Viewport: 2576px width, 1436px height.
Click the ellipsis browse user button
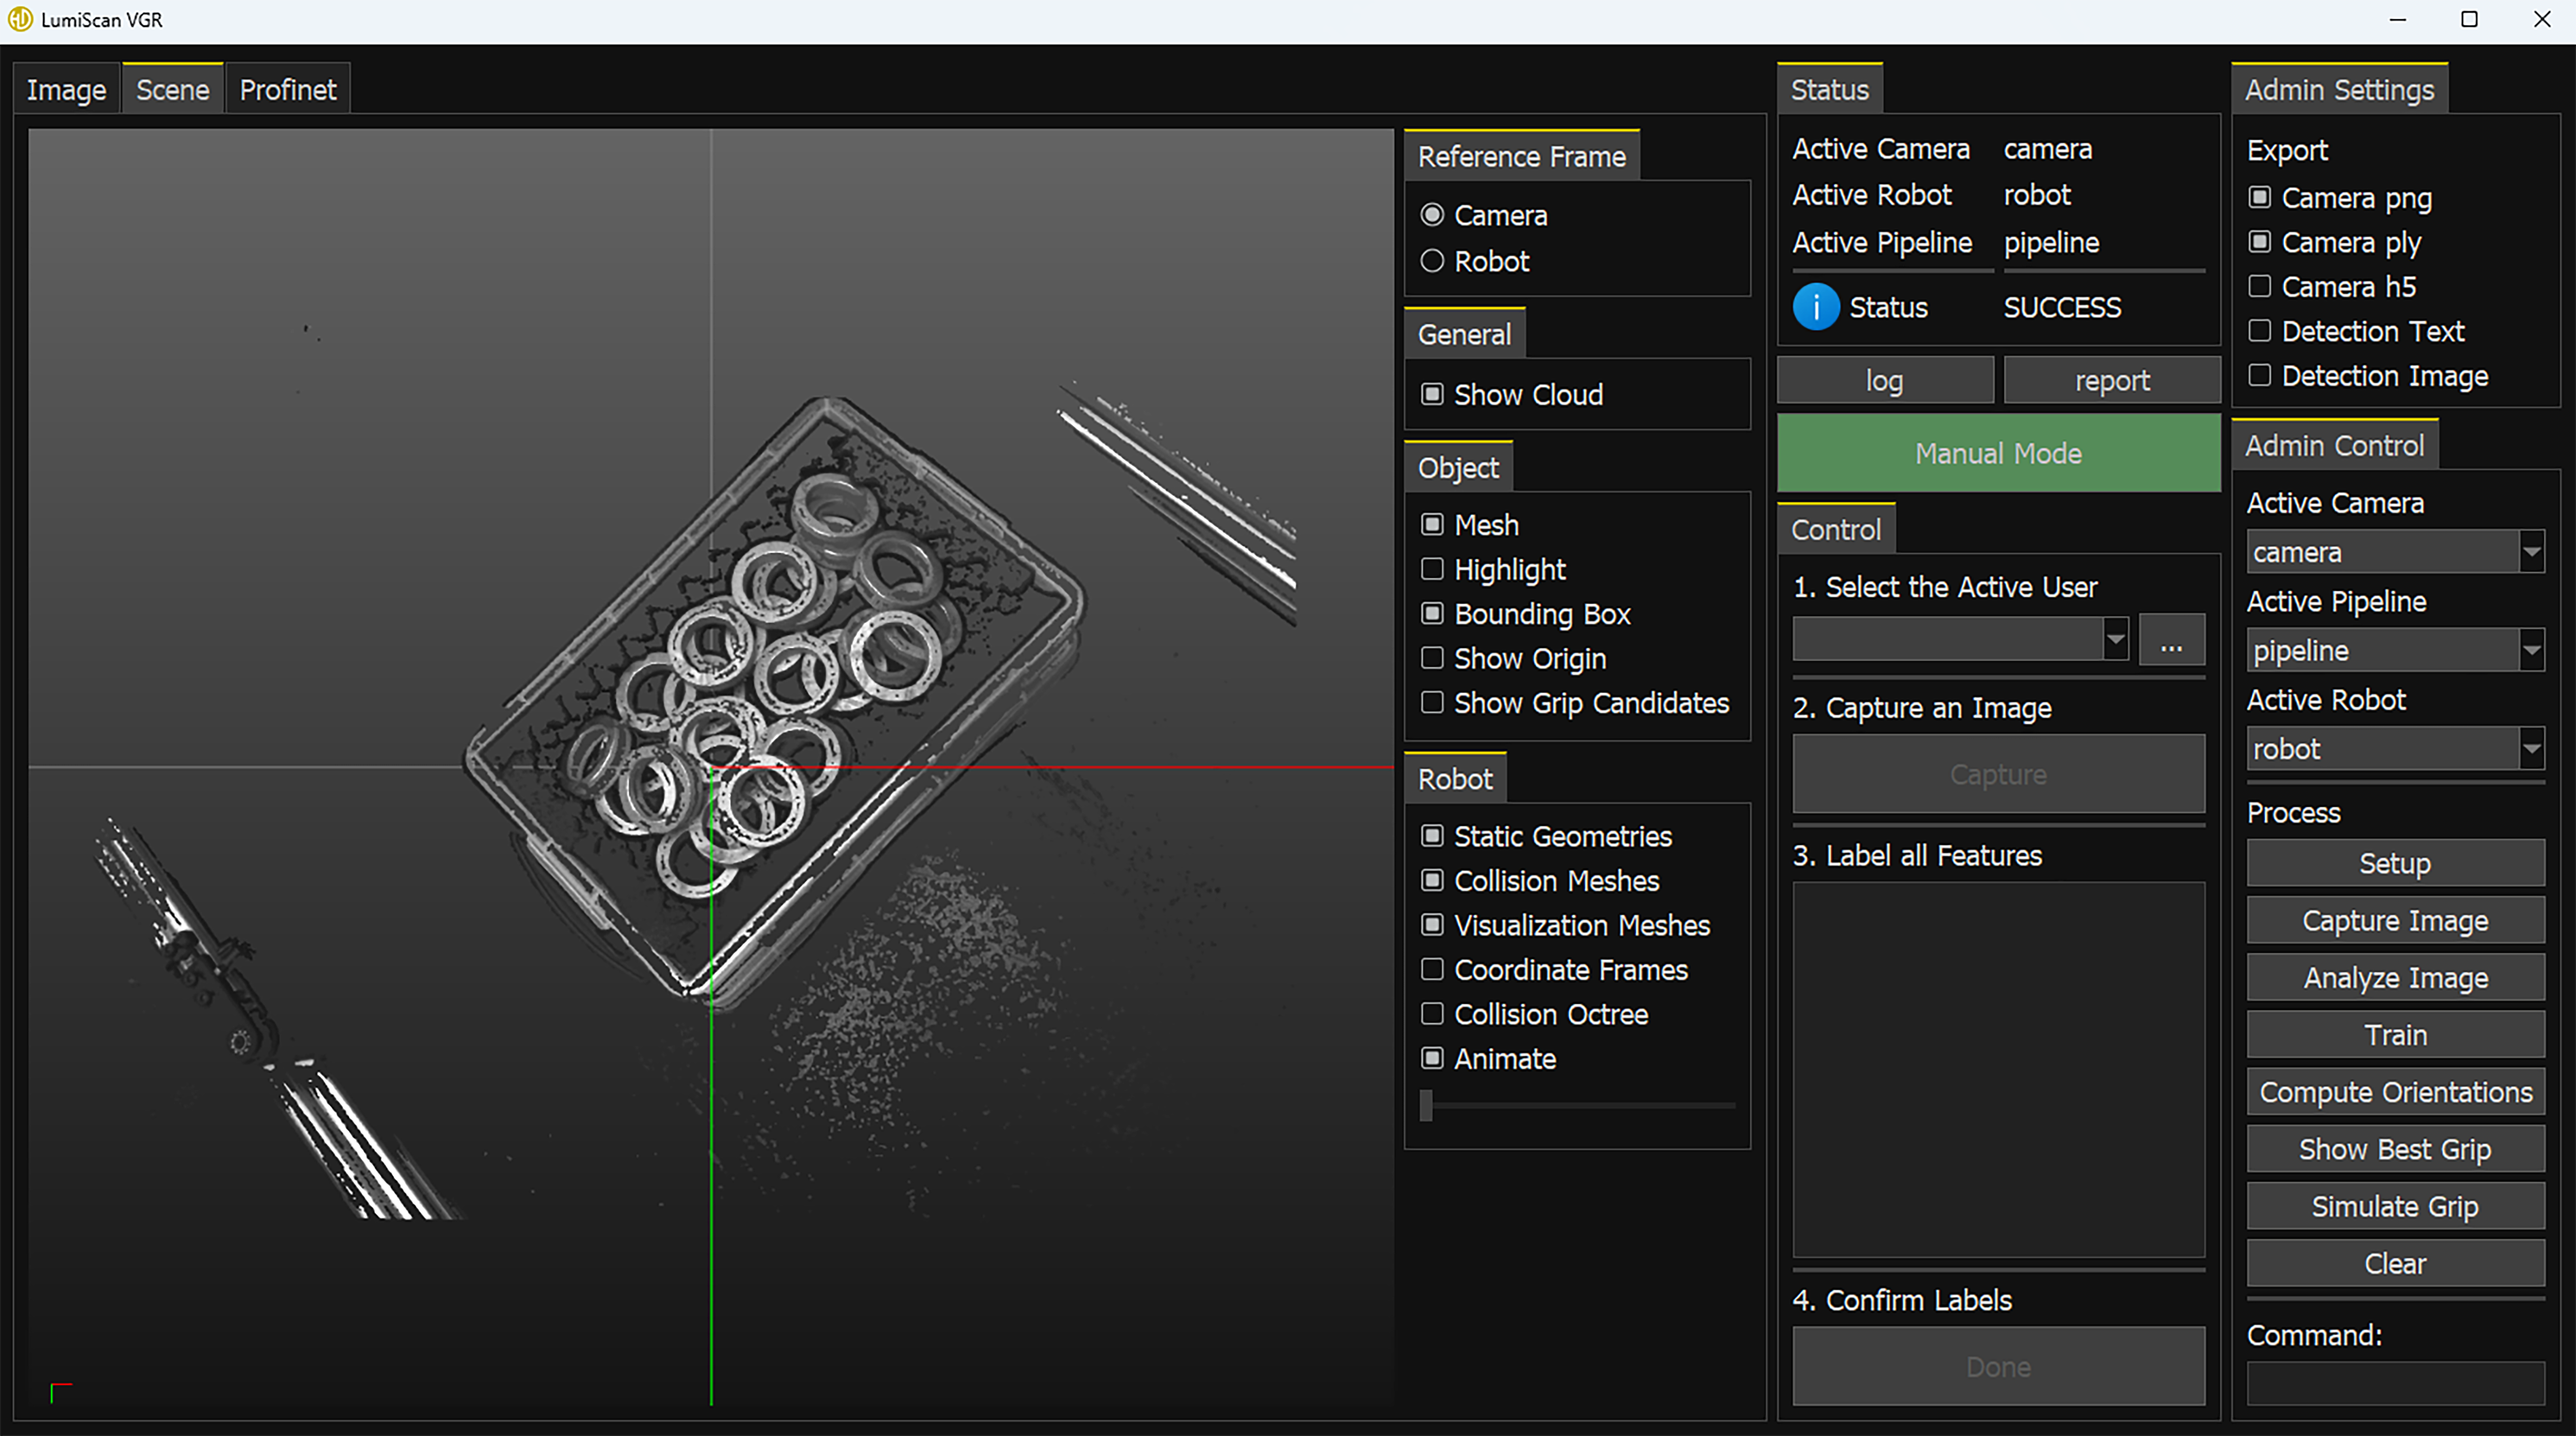2171,640
